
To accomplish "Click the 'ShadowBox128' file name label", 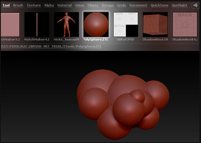I will 155,39.
